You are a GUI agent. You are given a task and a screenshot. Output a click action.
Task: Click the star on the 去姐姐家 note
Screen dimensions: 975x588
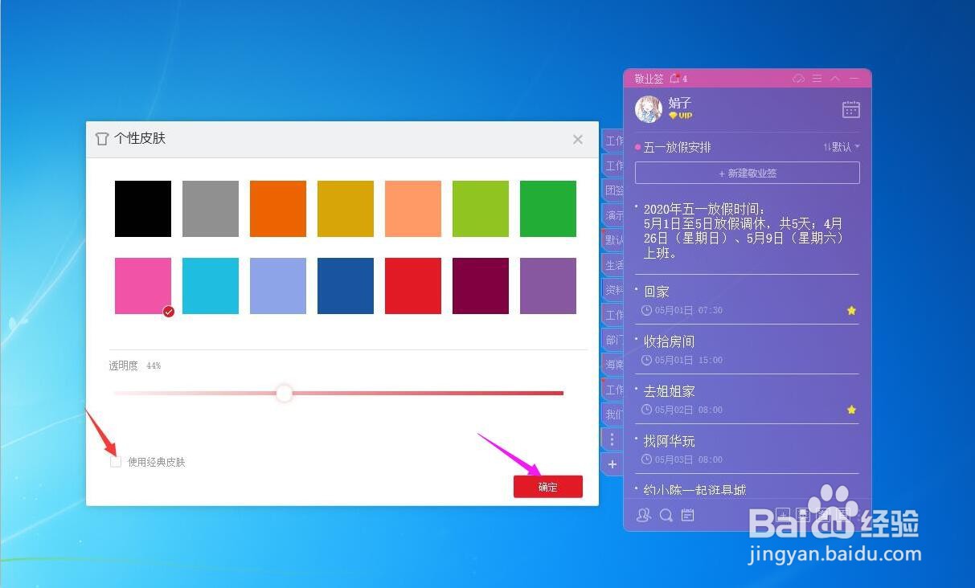pos(851,410)
